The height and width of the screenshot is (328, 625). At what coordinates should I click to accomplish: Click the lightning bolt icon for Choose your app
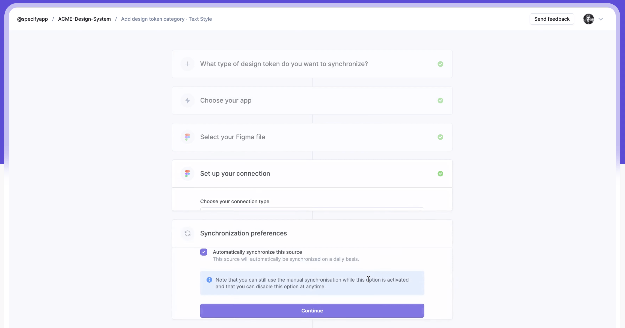tap(188, 101)
